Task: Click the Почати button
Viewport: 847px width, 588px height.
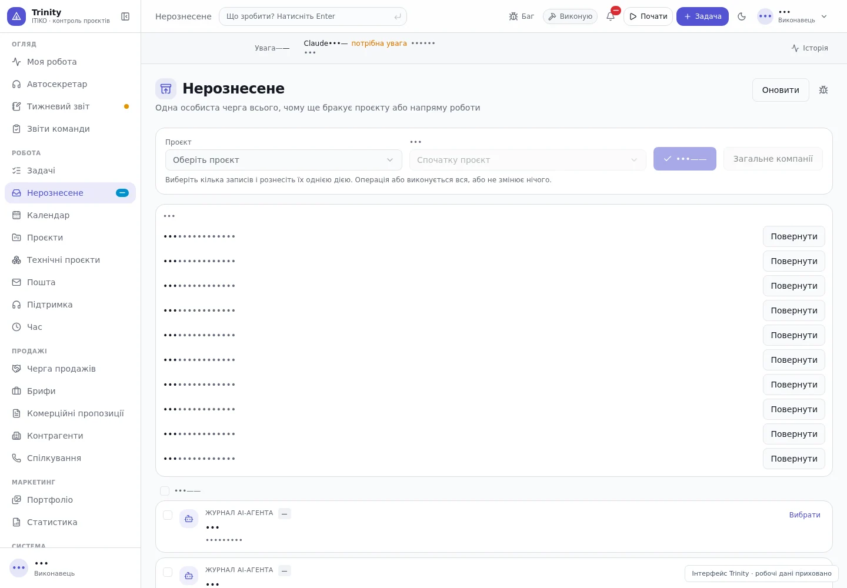Action: pyautogui.click(x=648, y=16)
